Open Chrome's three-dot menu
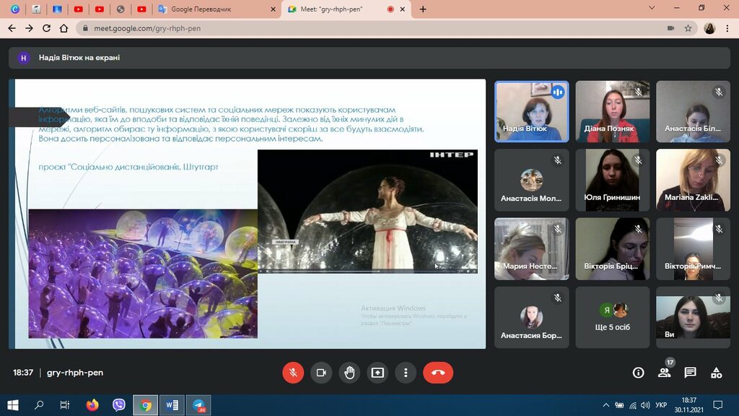 pos(728,28)
